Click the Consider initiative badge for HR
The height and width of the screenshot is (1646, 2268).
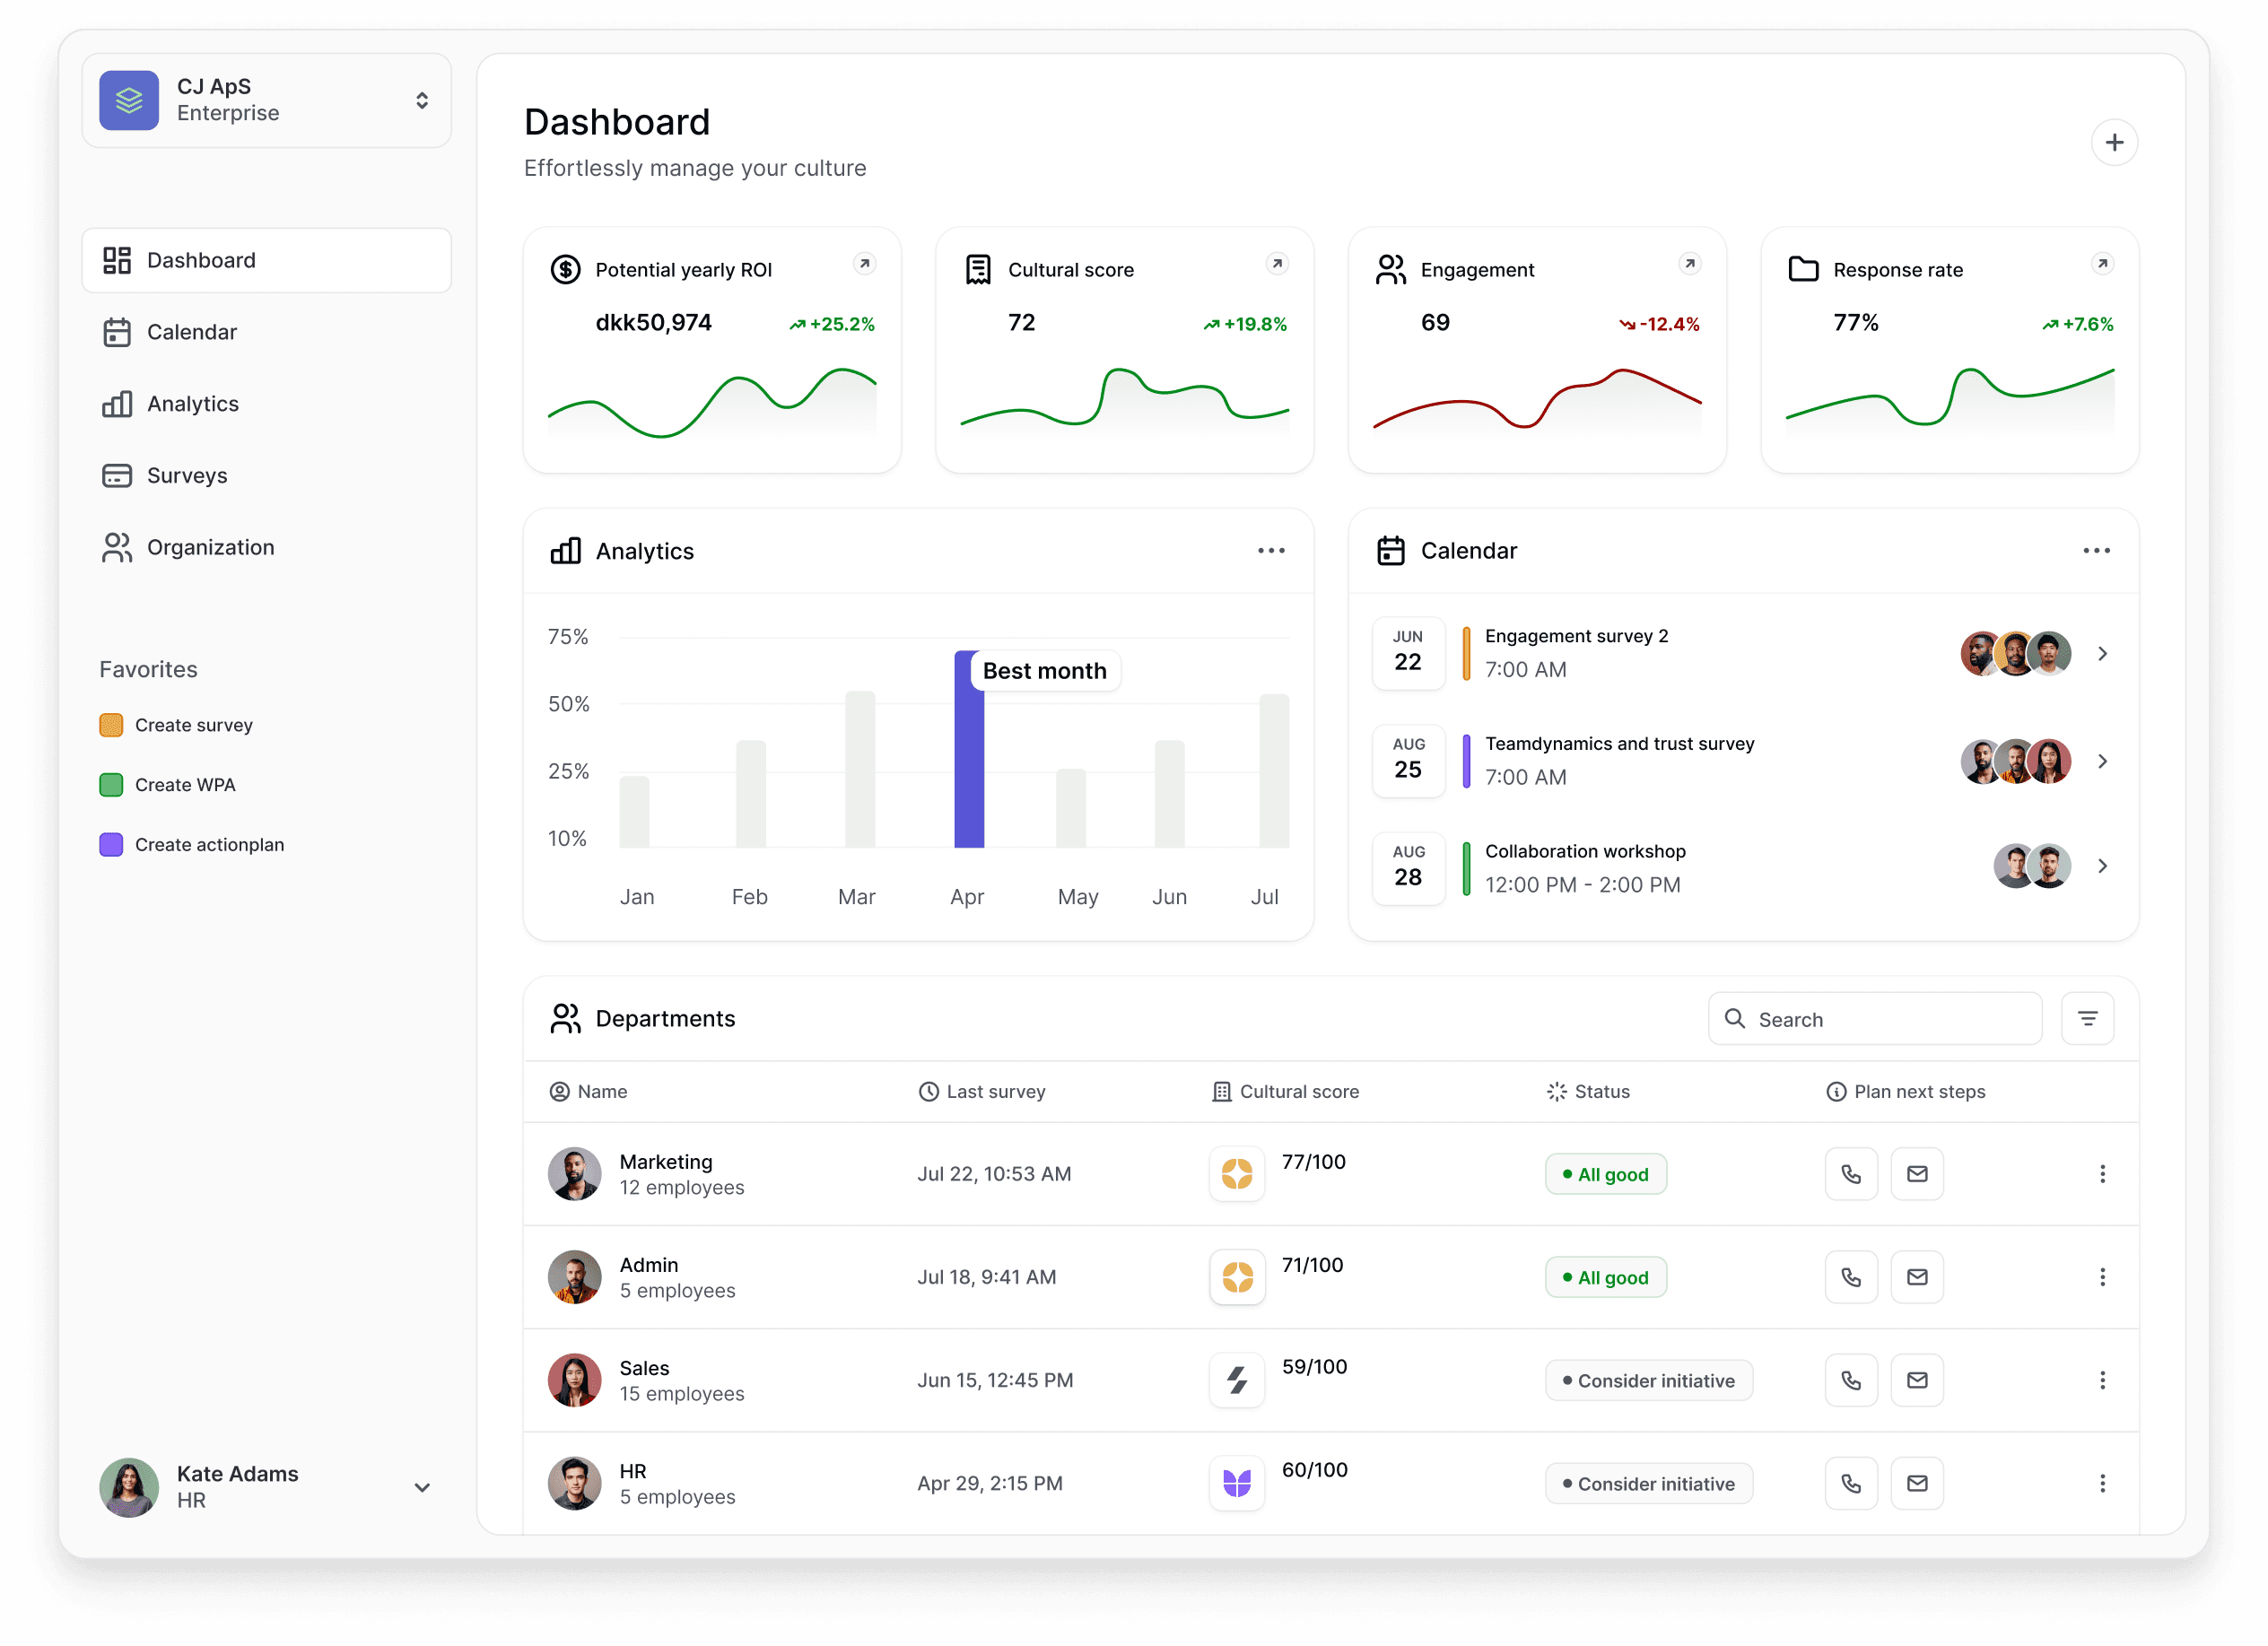tap(1648, 1483)
